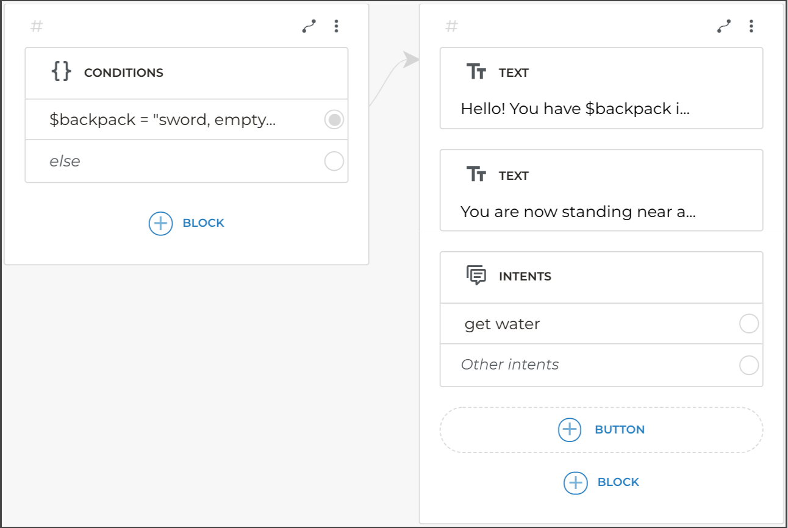Select the get water intent connector circle
Viewport: 788px width, 528px height.
[x=748, y=324]
